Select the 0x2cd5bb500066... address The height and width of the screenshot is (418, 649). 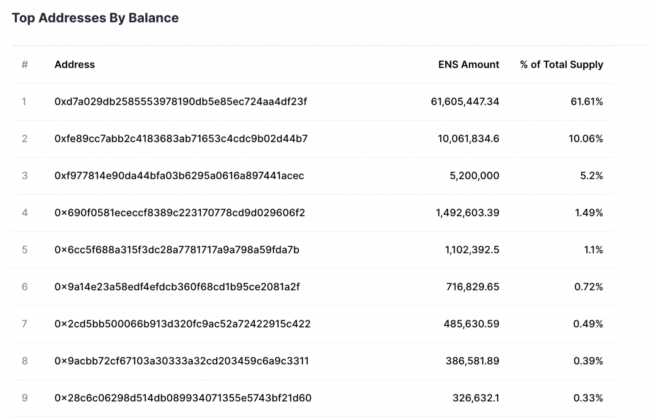coord(183,324)
